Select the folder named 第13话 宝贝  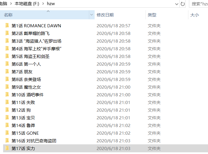click(23, 118)
